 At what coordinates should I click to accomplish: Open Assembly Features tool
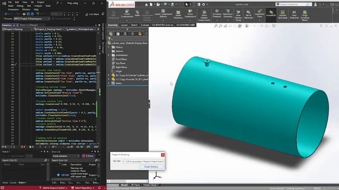(x=217, y=13)
